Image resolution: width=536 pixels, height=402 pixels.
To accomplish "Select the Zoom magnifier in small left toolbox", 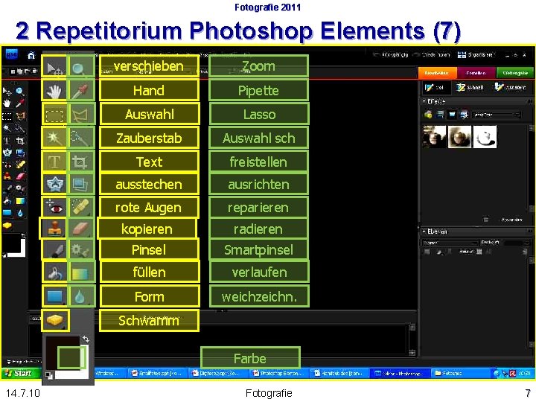I will 20,92.
